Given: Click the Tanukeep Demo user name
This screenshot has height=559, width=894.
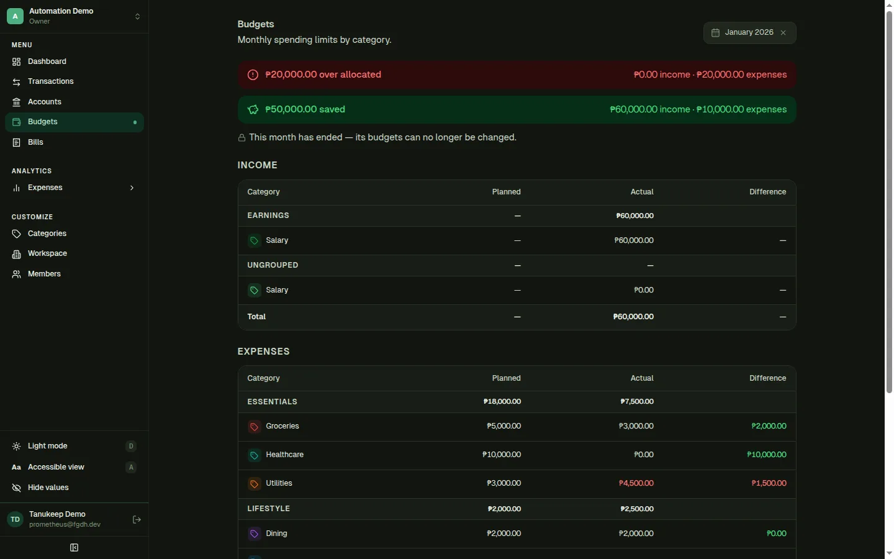Looking at the screenshot, I should point(57,514).
